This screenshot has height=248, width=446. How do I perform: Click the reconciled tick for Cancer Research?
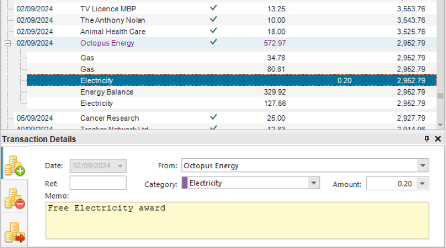pos(213,118)
